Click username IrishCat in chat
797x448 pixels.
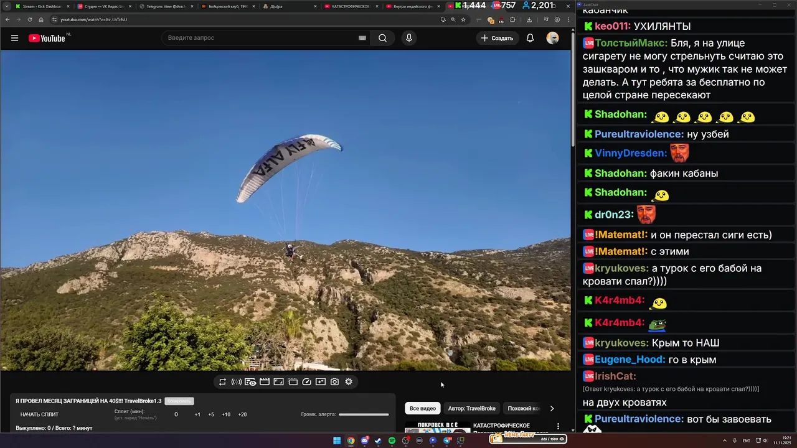click(x=615, y=376)
